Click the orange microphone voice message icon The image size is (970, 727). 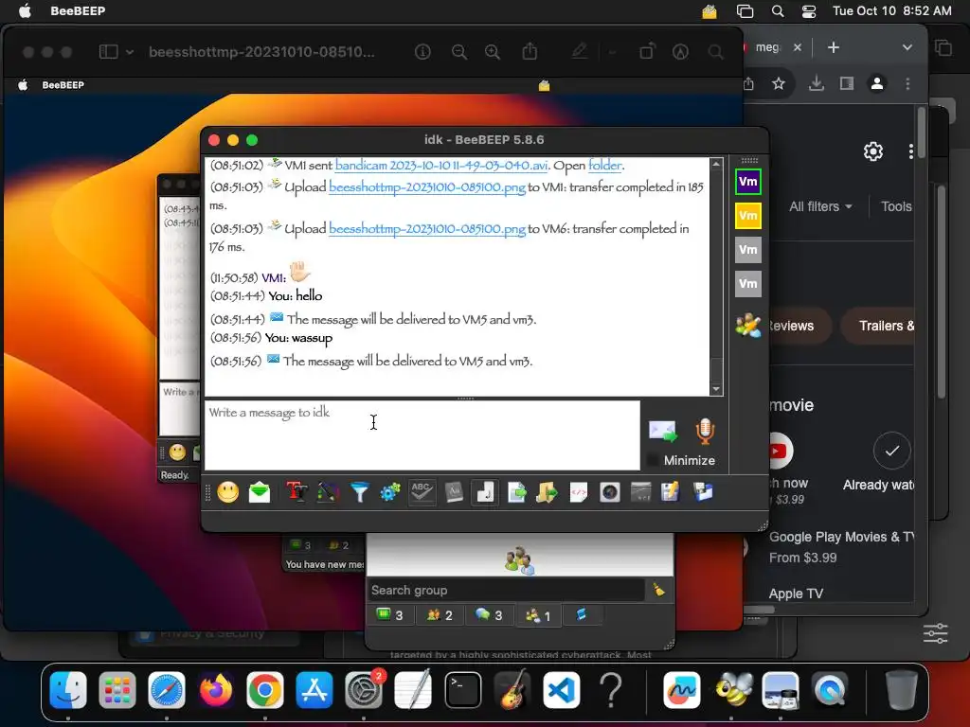tap(705, 431)
